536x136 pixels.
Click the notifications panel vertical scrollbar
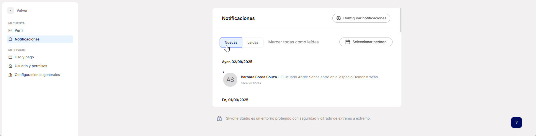pyautogui.click(x=400, y=21)
